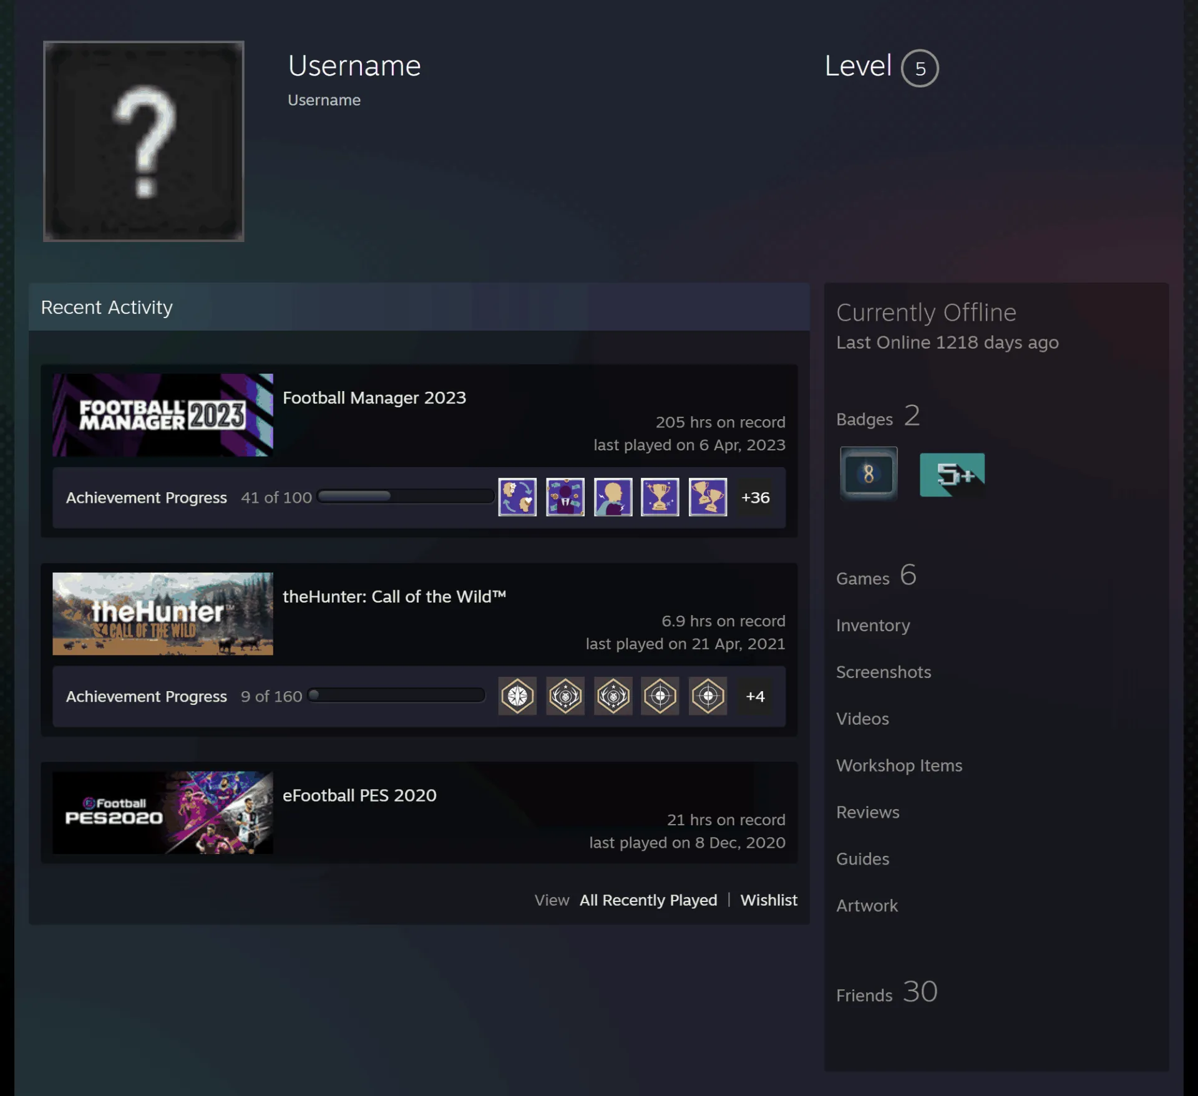Image resolution: width=1198 pixels, height=1096 pixels.
Task: Click the question mark profile avatar
Action: (144, 141)
